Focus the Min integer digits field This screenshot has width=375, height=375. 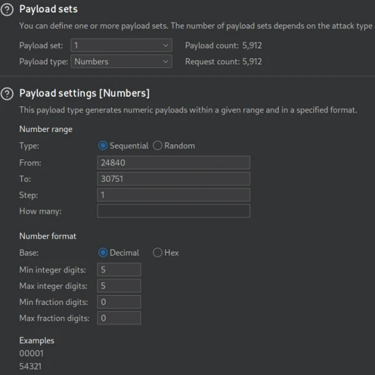click(119, 269)
